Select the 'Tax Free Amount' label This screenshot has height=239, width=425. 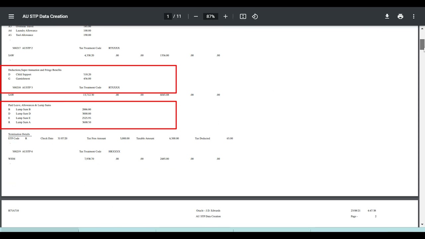click(x=96, y=138)
